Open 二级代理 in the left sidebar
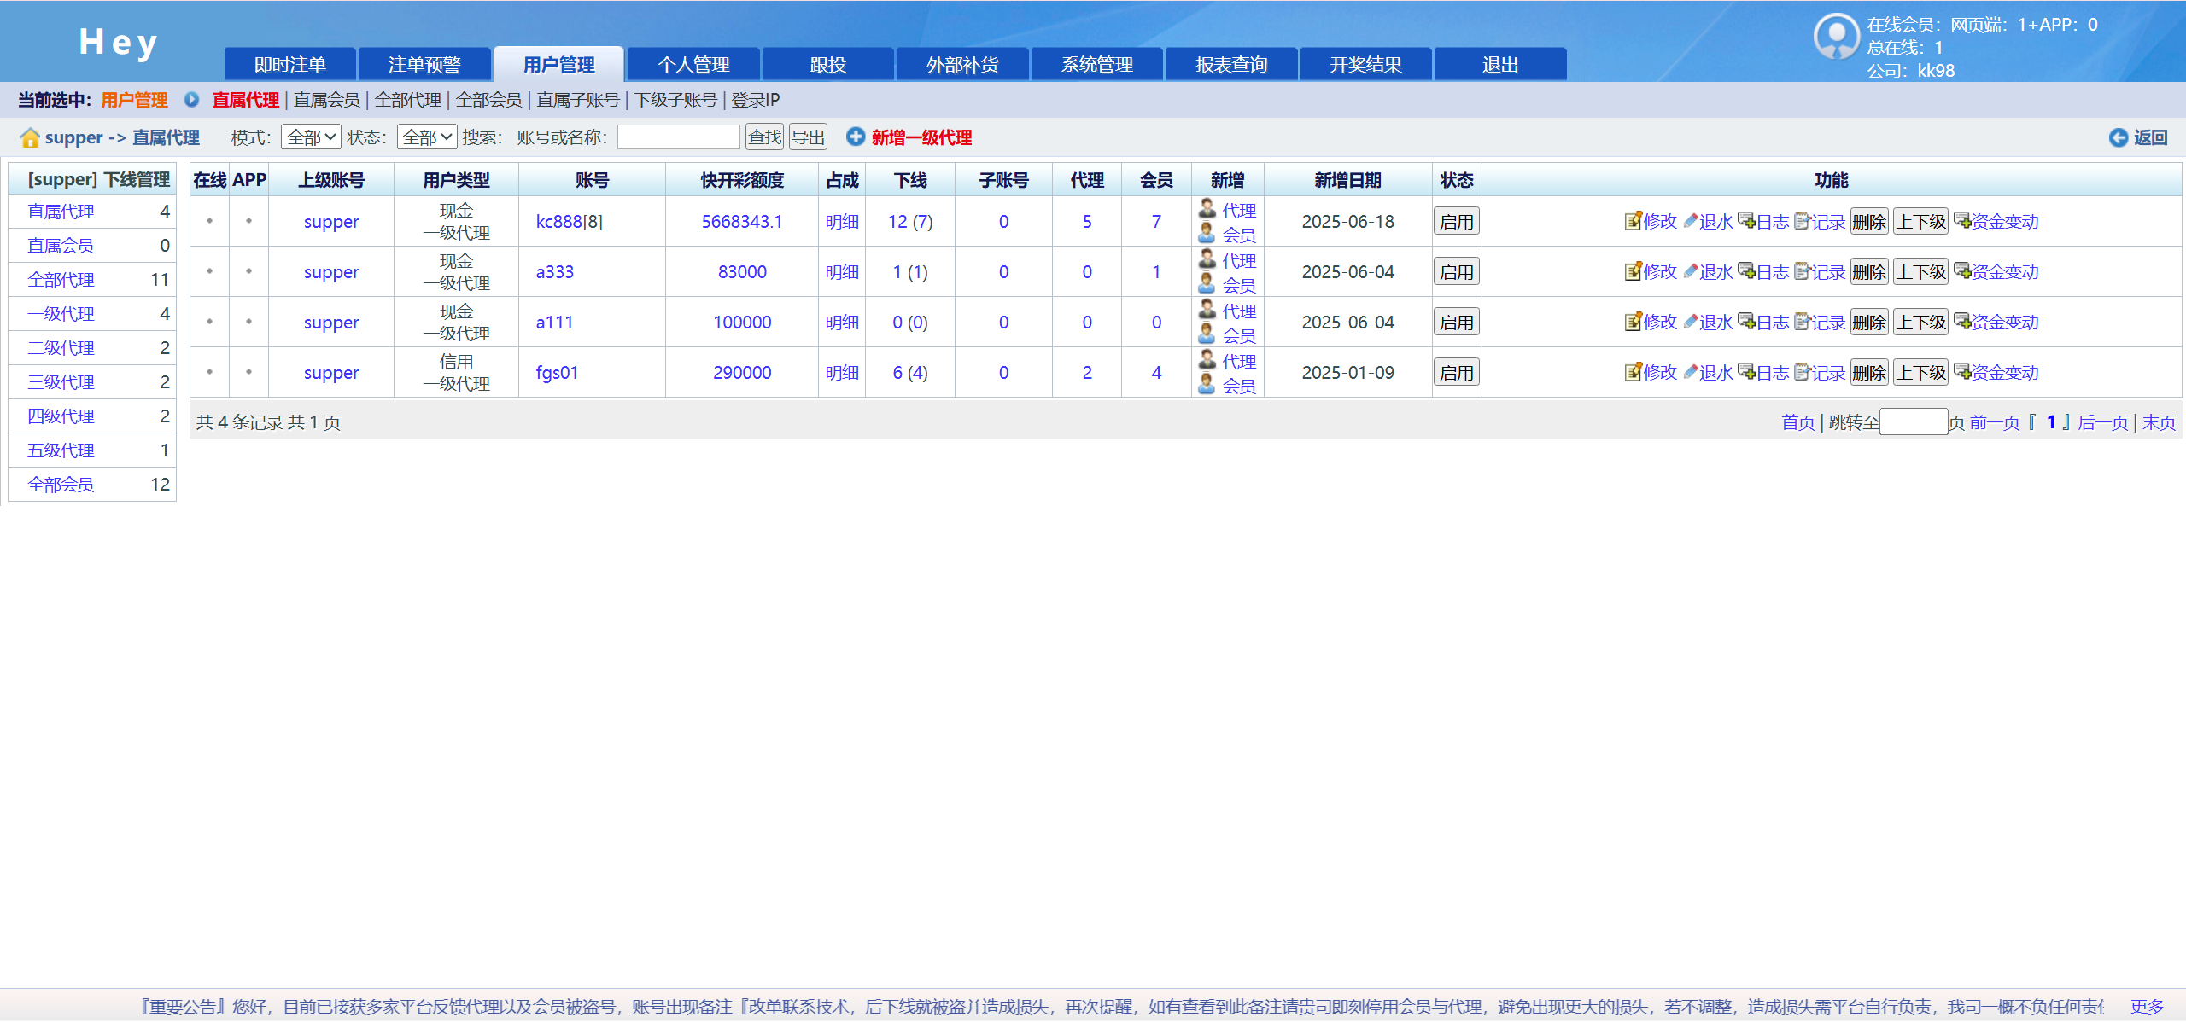The width and height of the screenshot is (2186, 1023). click(x=61, y=348)
